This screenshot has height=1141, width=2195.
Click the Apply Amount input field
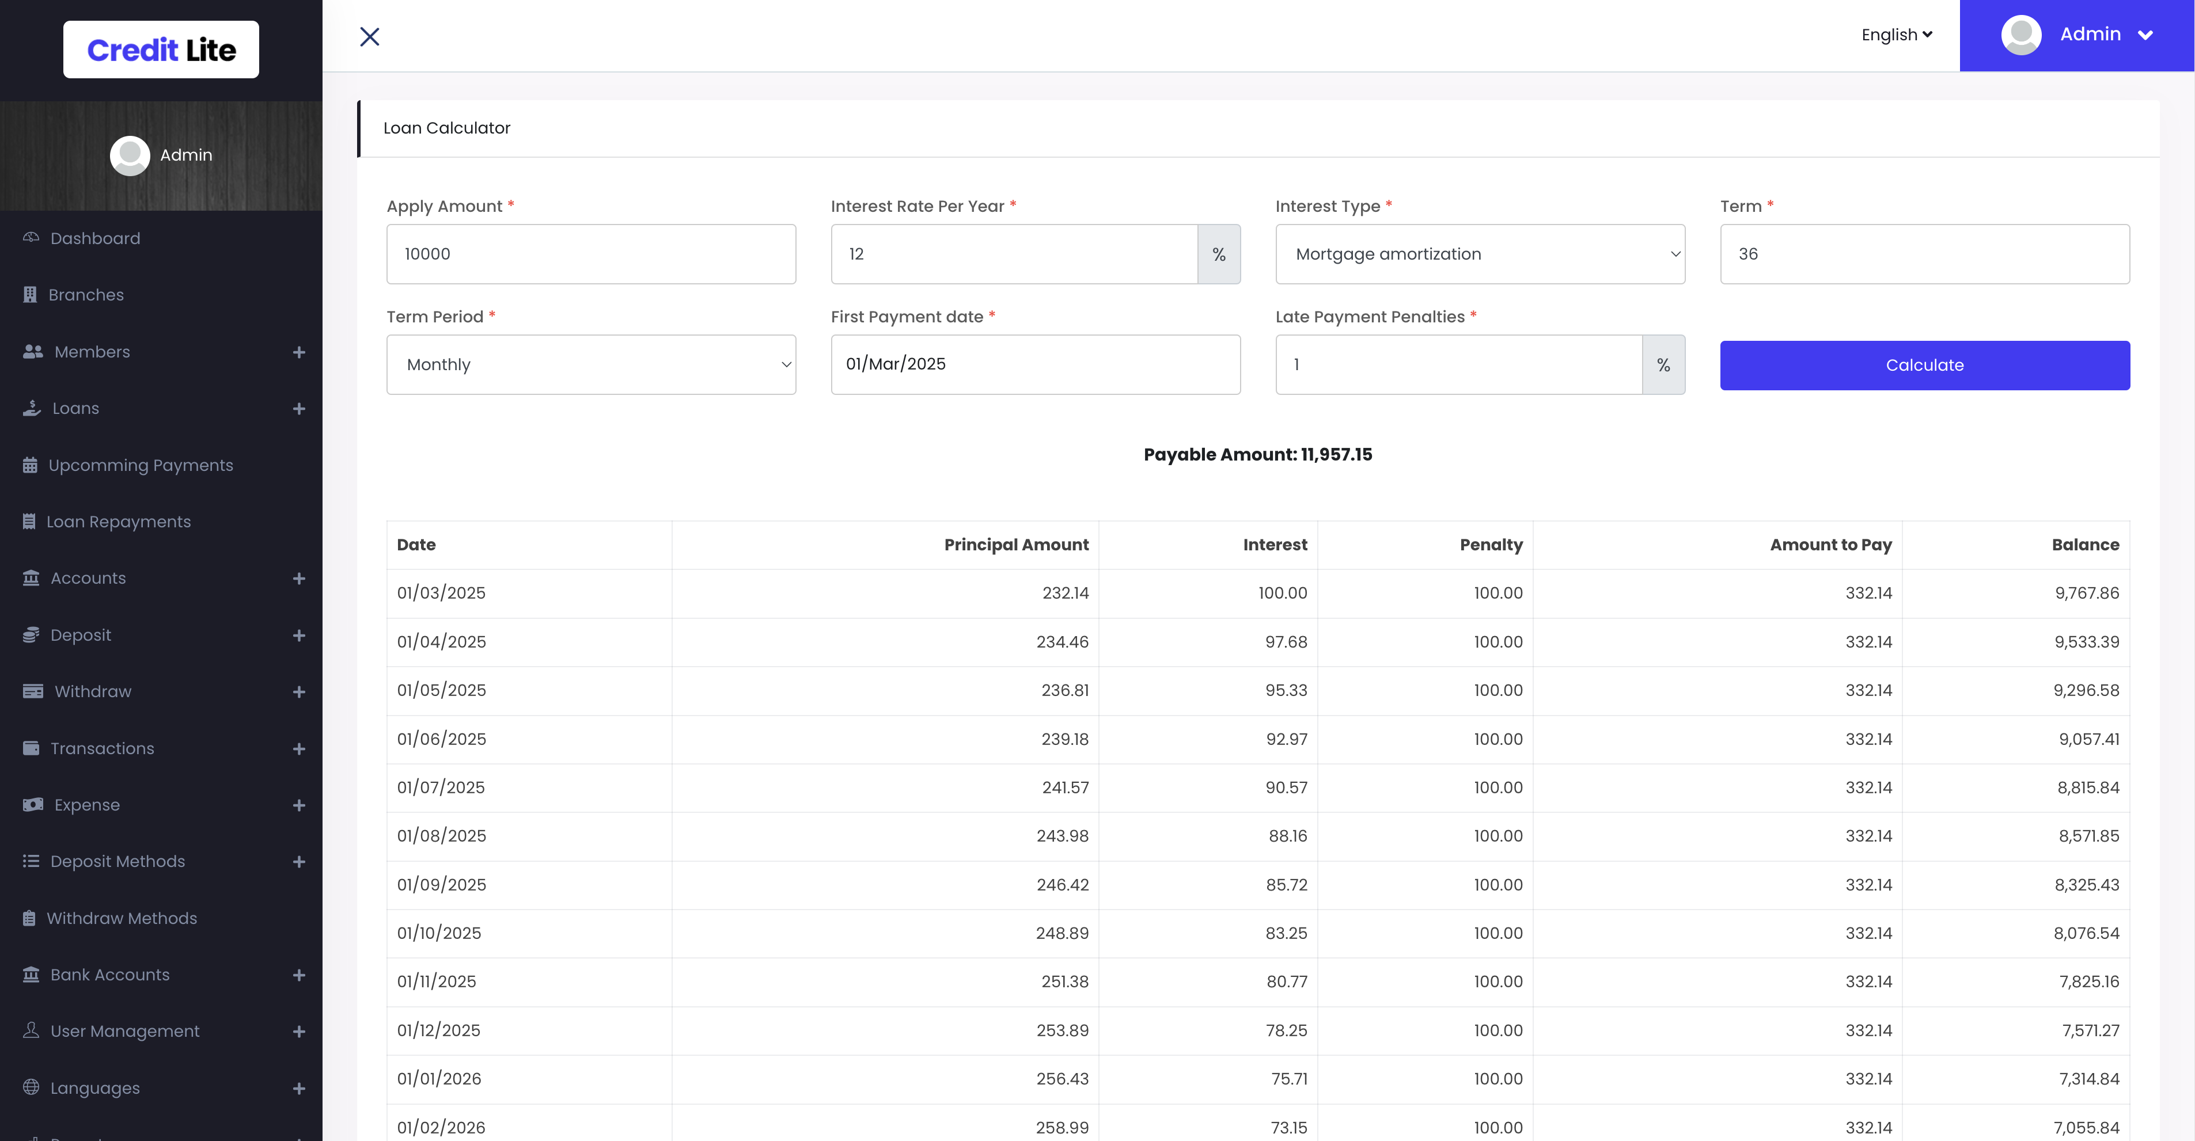tap(590, 254)
